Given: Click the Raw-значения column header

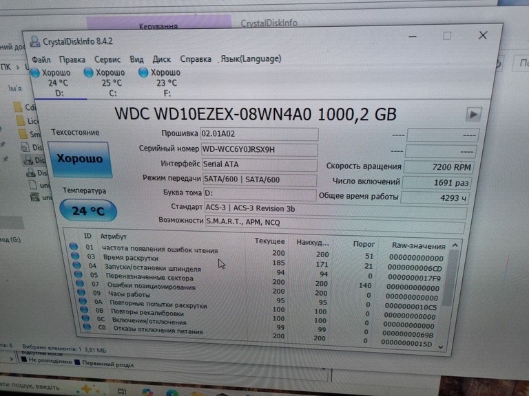Looking at the screenshot, I should tap(418, 246).
